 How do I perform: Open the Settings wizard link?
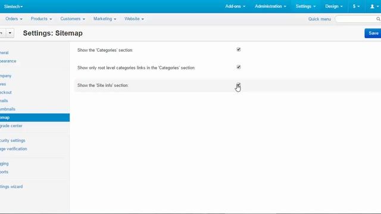pyautogui.click(x=11, y=187)
